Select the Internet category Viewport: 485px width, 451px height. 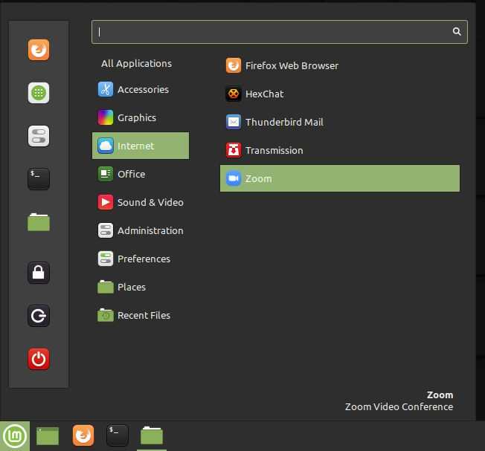pos(141,146)
